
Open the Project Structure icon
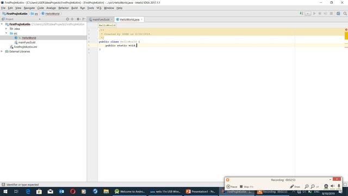coord(338,14)
